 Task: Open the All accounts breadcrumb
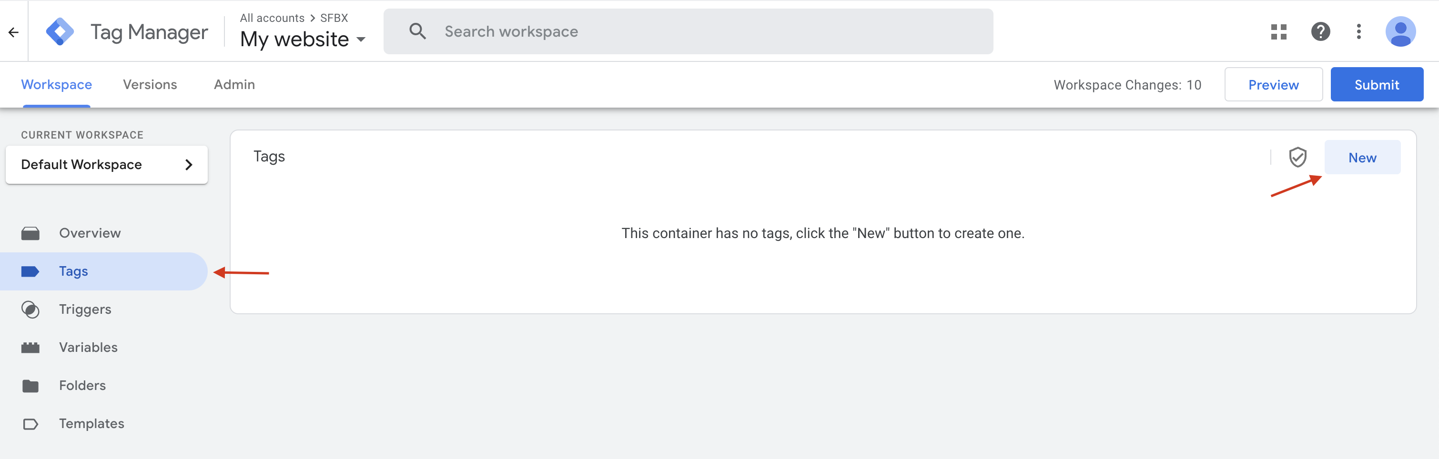272,17
